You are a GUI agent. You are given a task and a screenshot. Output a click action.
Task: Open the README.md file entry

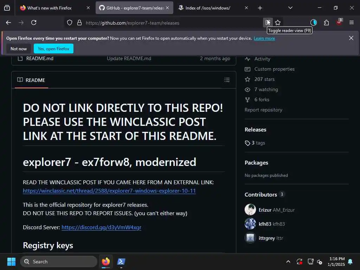pyautogui.click(x=40, y=59)
